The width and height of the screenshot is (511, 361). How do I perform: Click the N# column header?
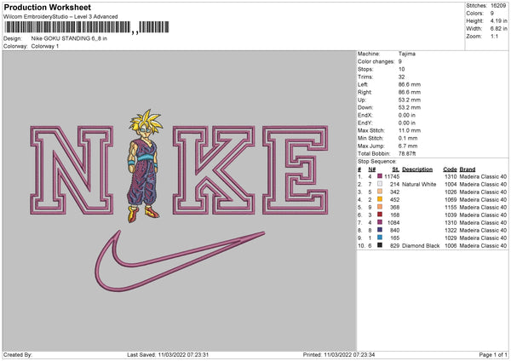click(x=372, y=169)
